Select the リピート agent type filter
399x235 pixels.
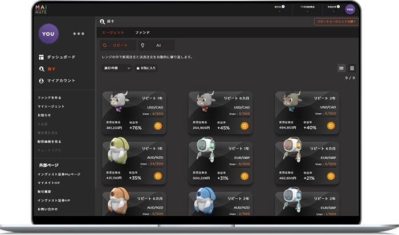pos(116,45)
